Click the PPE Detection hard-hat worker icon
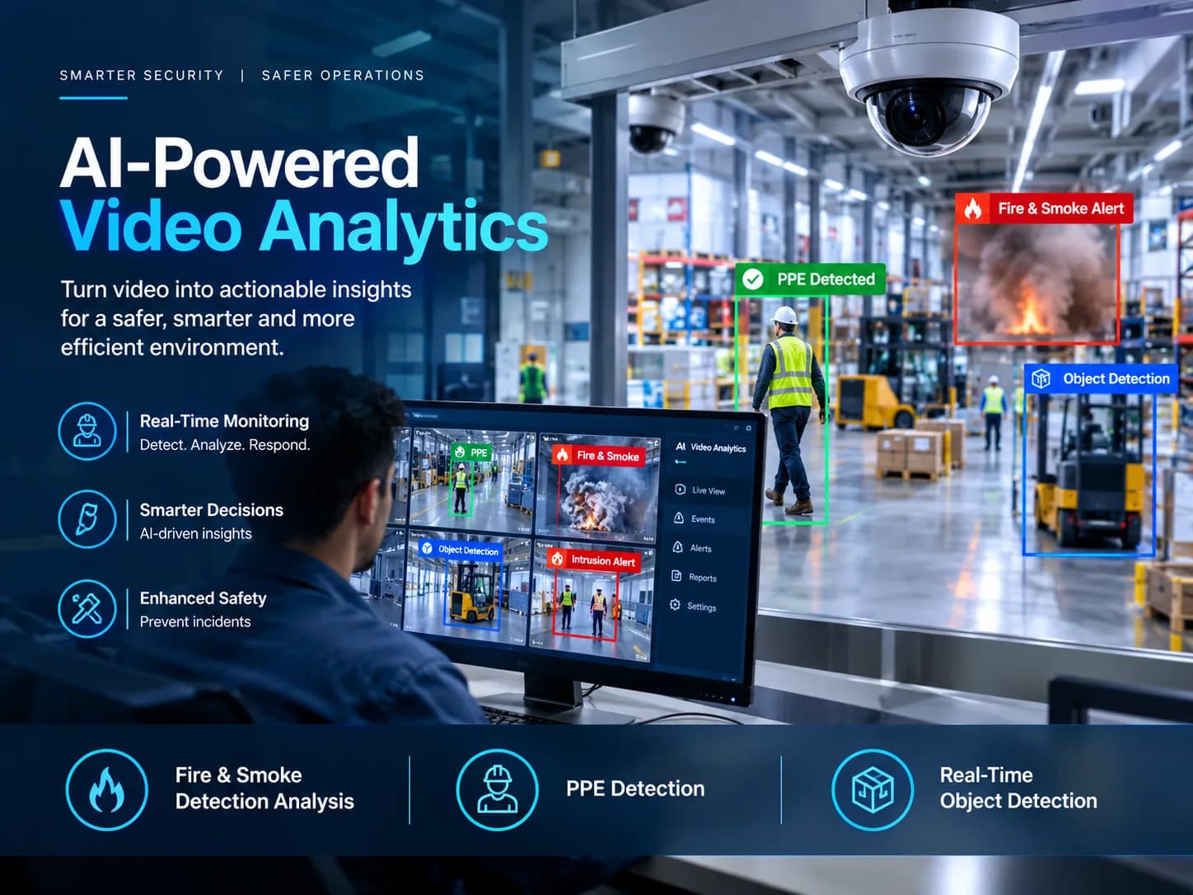1193x895 pixels. pos(498,789)
